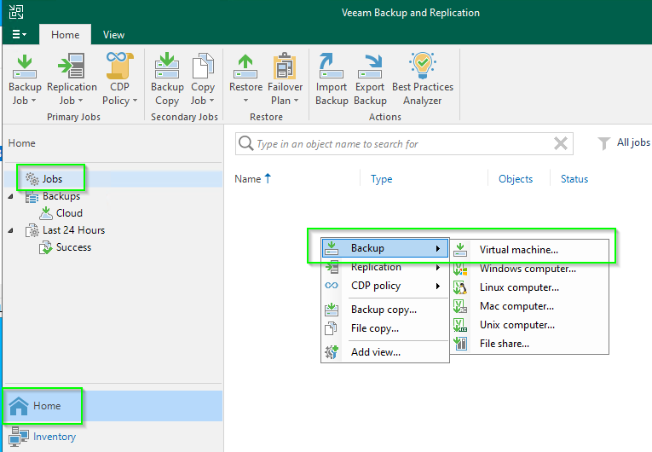Click the Inventory computers icon
The width and height of the screenshot is (652, 452).
click(19, 437)
